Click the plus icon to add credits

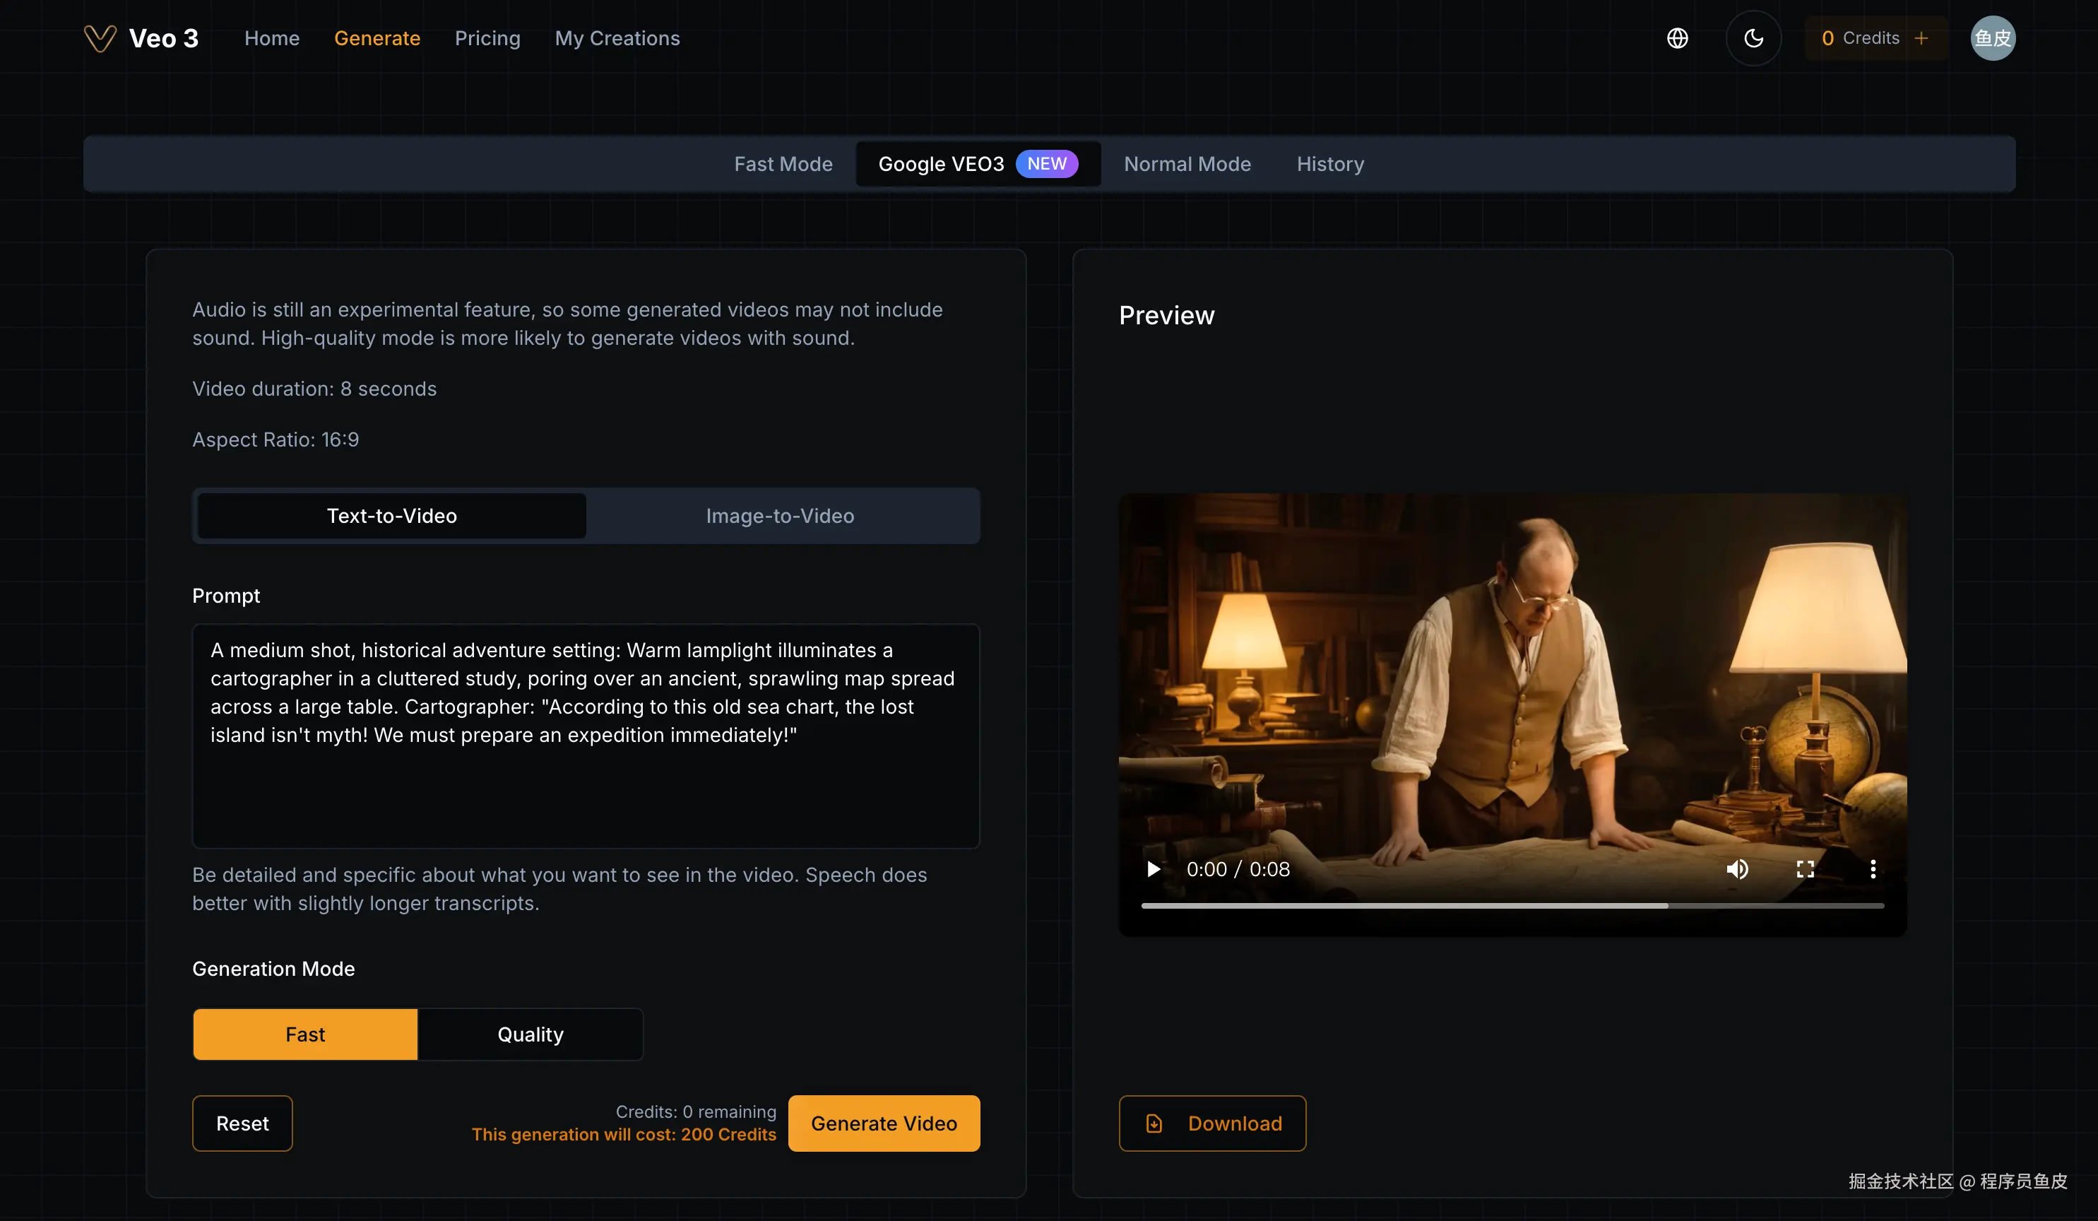pos(1921,38)
